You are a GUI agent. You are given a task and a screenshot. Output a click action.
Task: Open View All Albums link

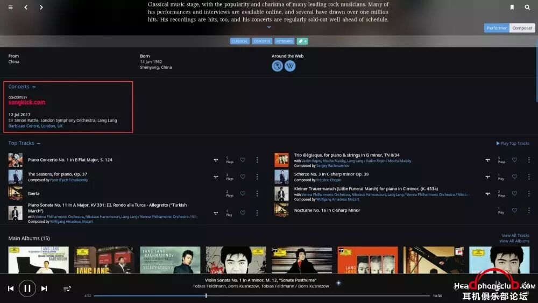tap(514, 241)
